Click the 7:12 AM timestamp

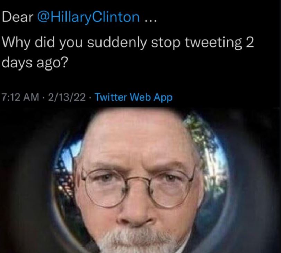(x=20, y=97)
